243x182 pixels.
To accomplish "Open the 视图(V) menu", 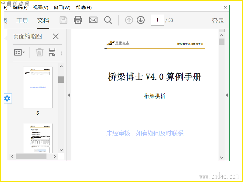I will click(41, 7).
